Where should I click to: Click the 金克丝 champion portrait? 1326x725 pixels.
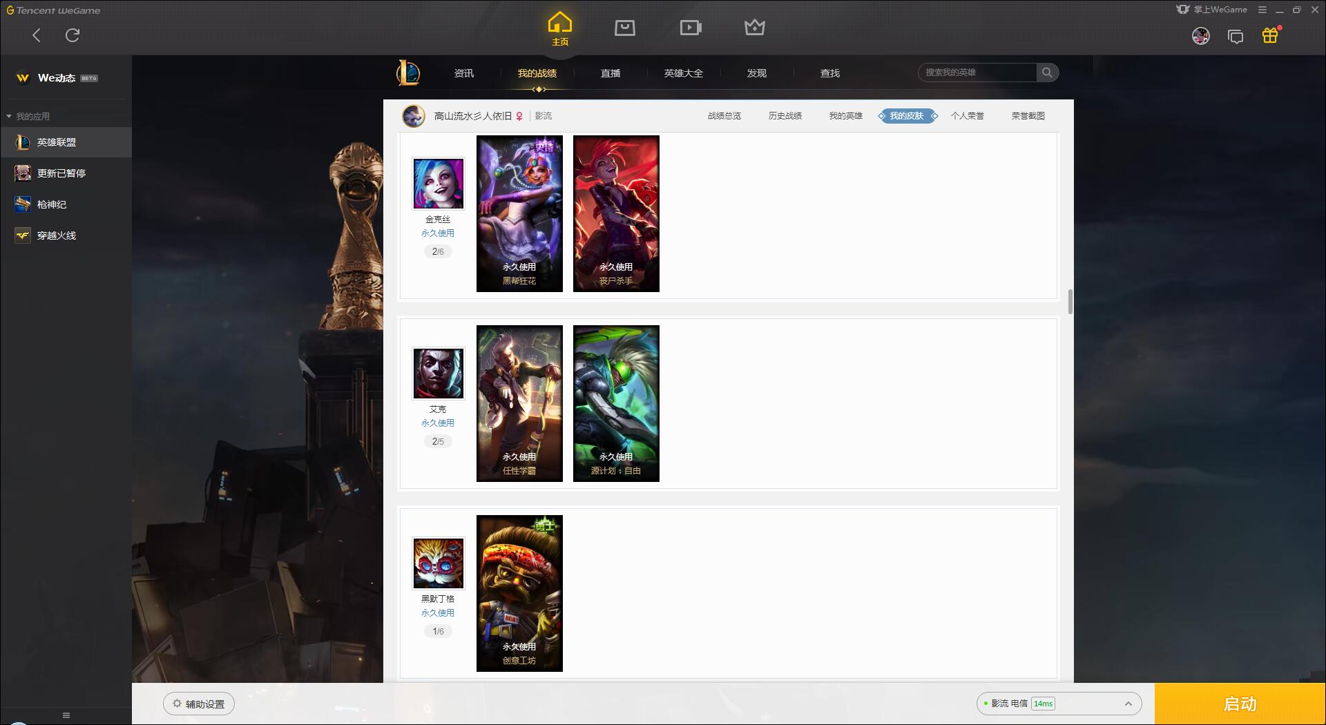tap(439, 184)
